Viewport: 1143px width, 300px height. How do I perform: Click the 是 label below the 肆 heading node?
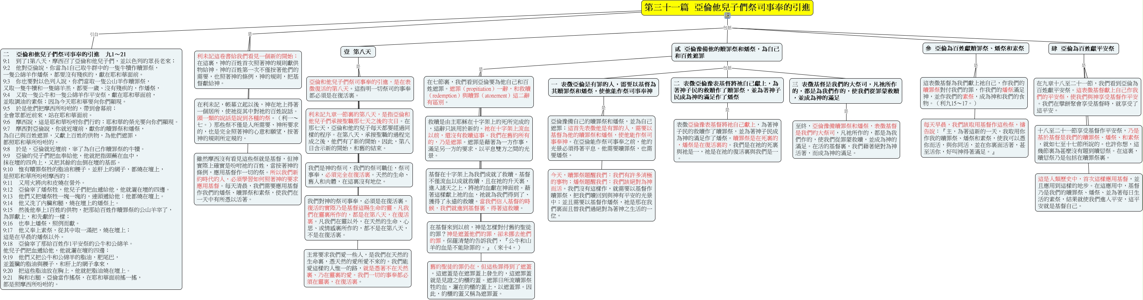pyautogui.click(x=1083, y=65)
